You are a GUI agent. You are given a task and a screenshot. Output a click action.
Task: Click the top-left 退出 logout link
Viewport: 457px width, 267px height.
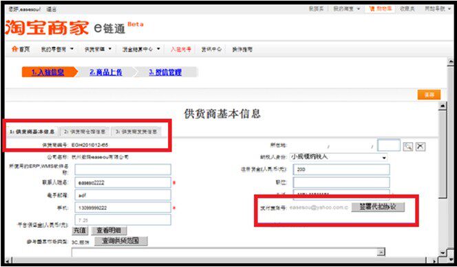52,10
